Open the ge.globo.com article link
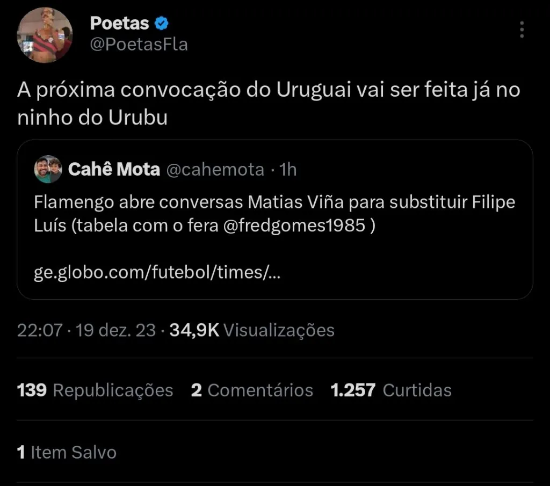 156,273
